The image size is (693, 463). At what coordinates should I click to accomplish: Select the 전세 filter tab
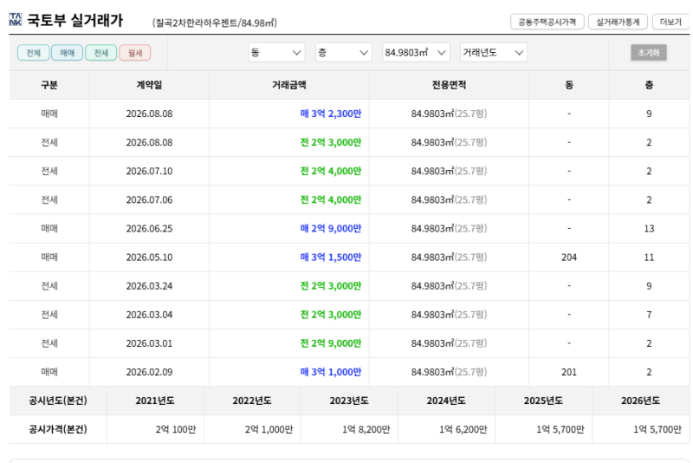pos(101,53)
